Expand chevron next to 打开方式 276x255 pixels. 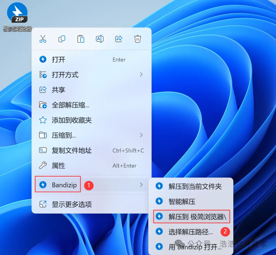click(x=141, y=74)
